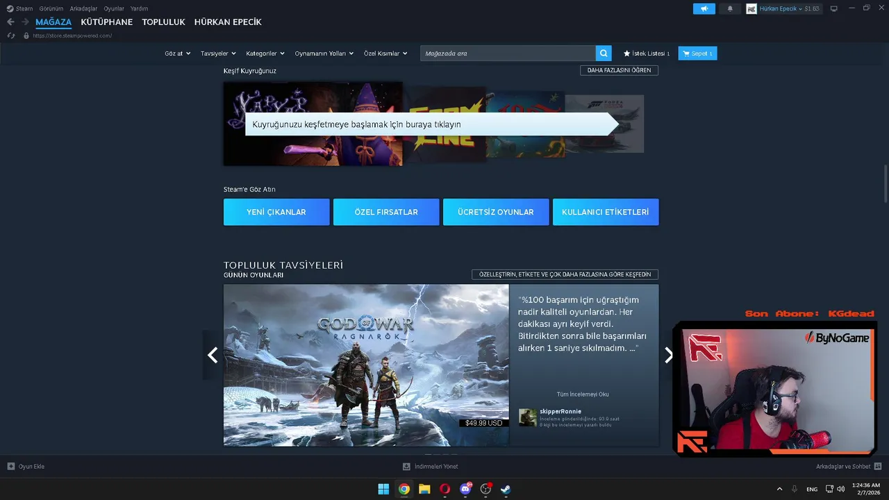This screenshot has height=500, width=889.
Task: Open the Arkadaşlar ve Sohbet icon
Action: point(878,467)
